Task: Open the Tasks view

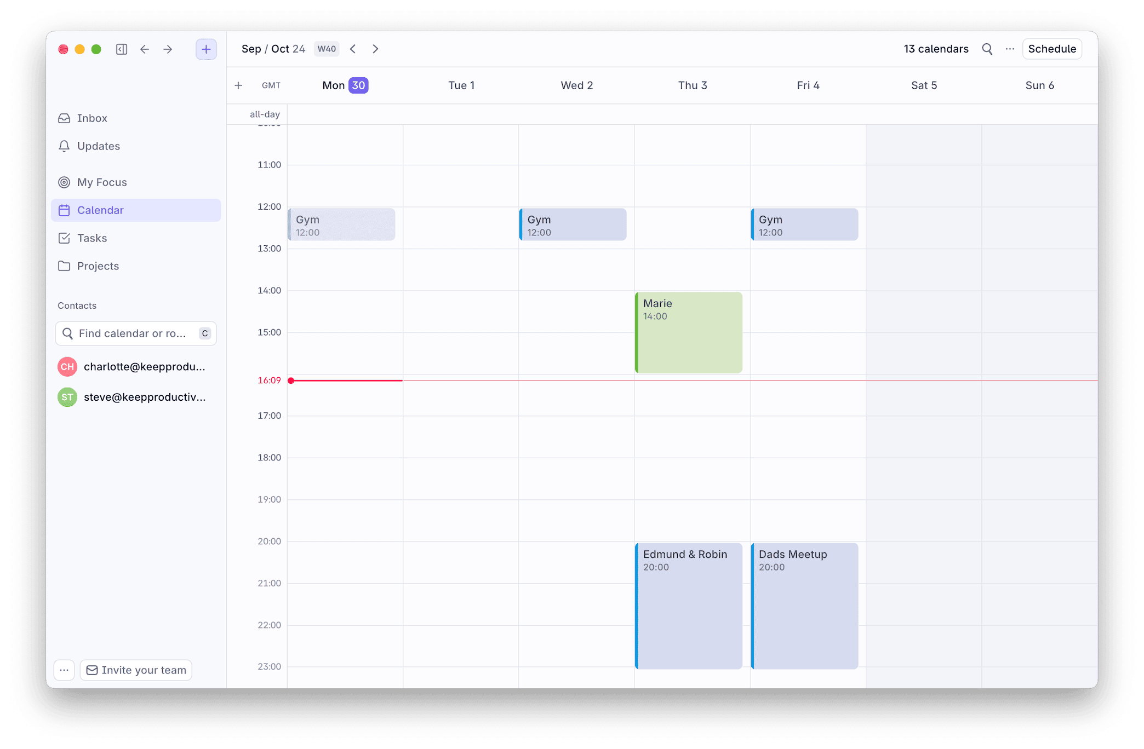Action: [92, 238]
